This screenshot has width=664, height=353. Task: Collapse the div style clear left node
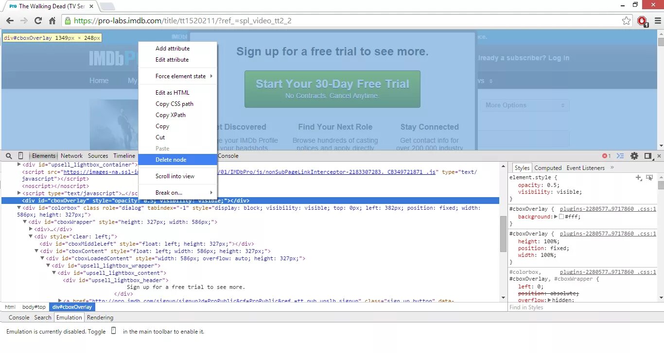point(31,236)
